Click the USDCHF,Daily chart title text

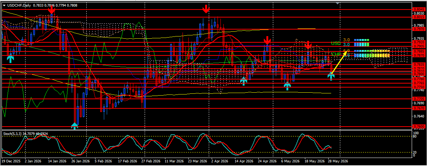click(x=19, y=5)
